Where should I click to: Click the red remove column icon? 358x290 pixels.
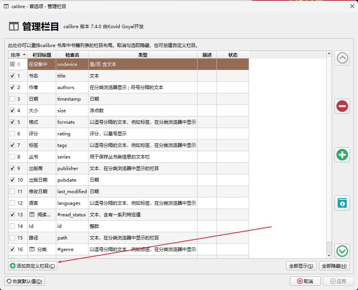pos(342,106)
